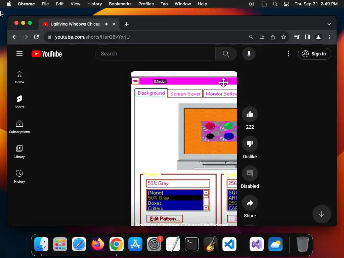Open App Store from the Dock
Viewport: 344px width, 258px height.
coord(135,244)
